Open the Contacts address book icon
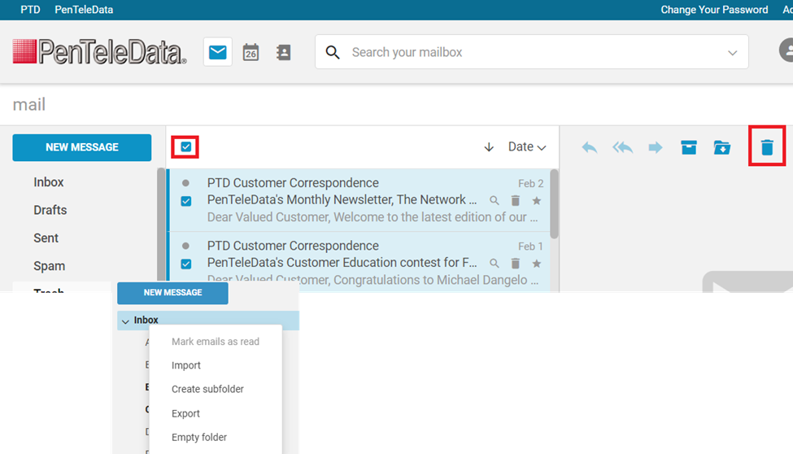This screenshot has width=793, height=454. point(284,52)
